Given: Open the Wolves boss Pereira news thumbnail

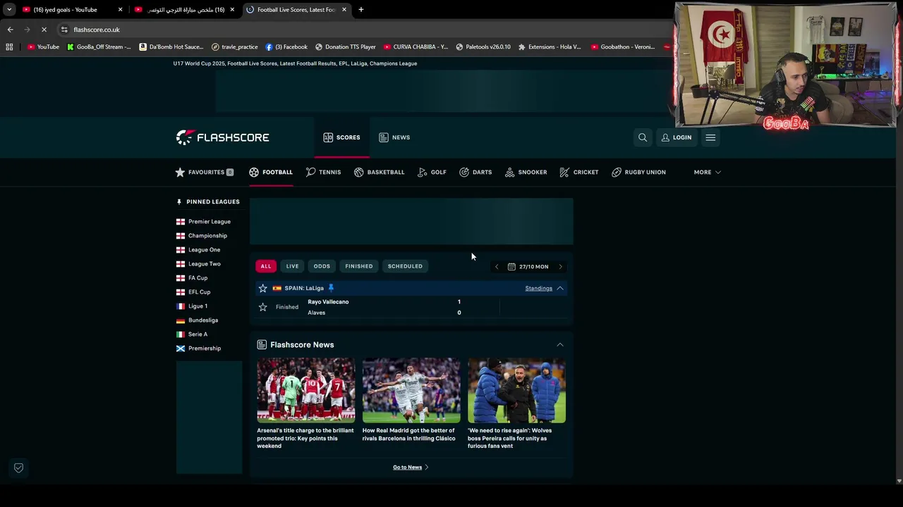Looking at the screenshot, I should [516, 390].
